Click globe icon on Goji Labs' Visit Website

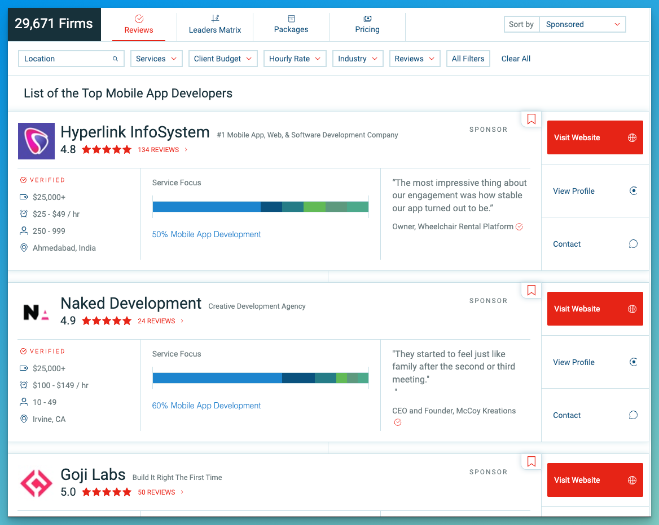[632, 480]
